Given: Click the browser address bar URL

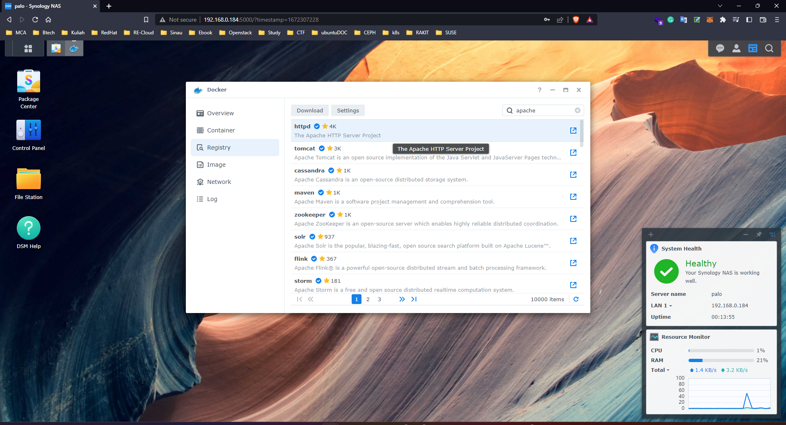Looking at the screenshot, I should coord(261,20).
